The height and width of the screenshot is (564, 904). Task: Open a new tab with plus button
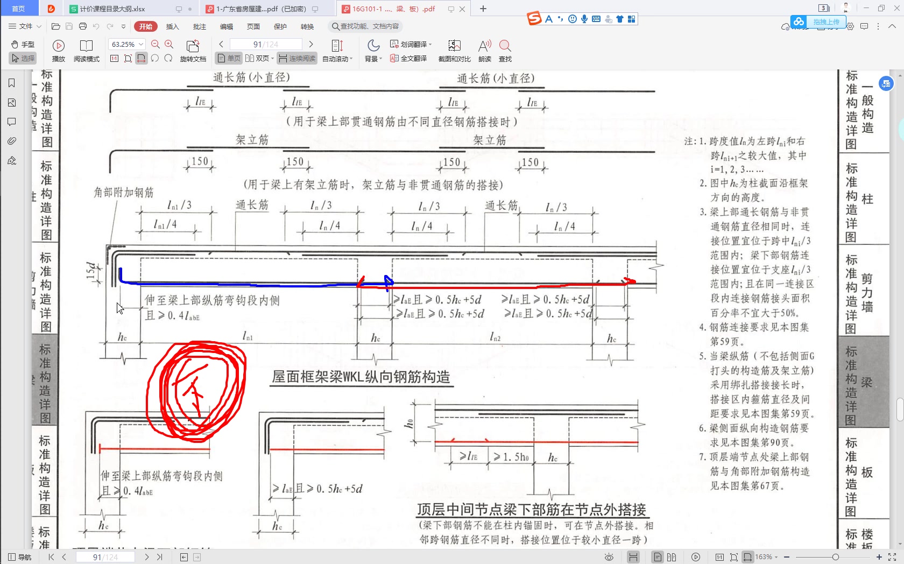[x=483, y=9]
